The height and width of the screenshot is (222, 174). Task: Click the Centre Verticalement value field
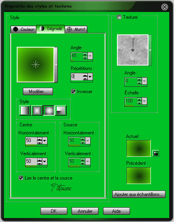click(x=31, y=162)
